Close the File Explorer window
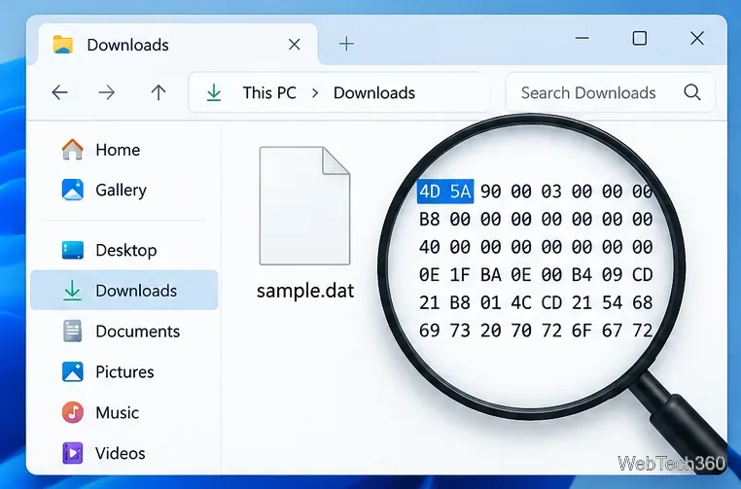741x489 pixels. tap(697, 38)
